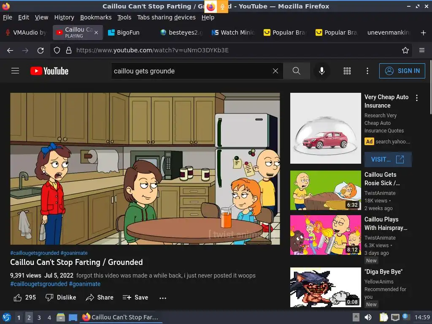Click the YouTube logo
432x324 pixels.
pyautogui.click(x=49, y=71)
